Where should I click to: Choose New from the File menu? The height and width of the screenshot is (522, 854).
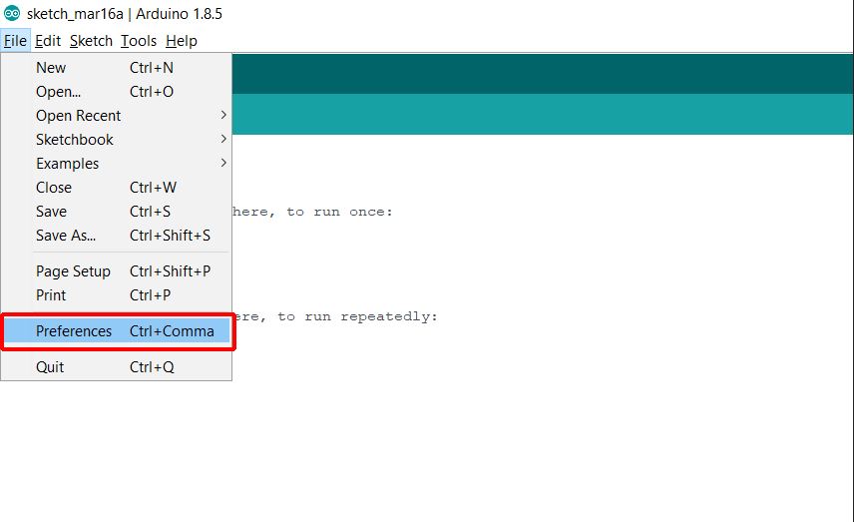point(116,68)
